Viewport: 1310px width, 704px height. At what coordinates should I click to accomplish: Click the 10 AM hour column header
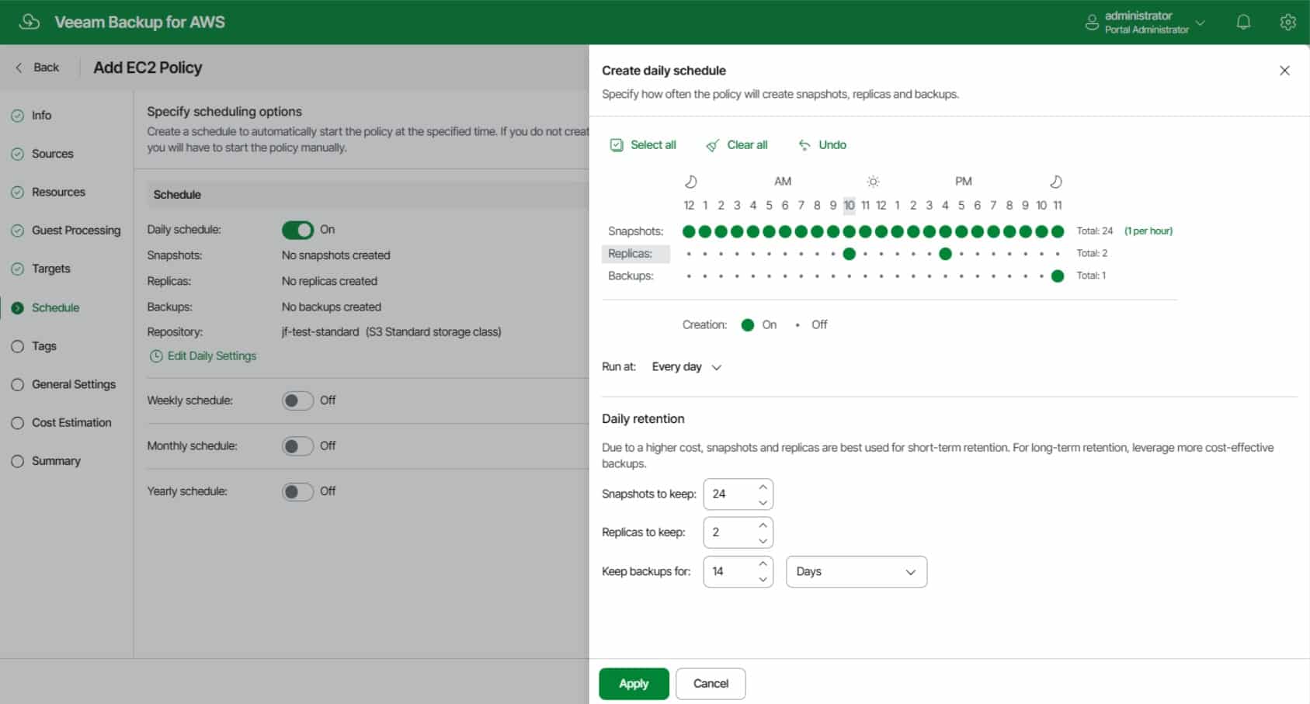[x=849, y=206]
